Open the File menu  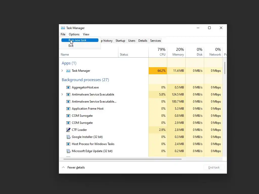(x=63, y=34)
